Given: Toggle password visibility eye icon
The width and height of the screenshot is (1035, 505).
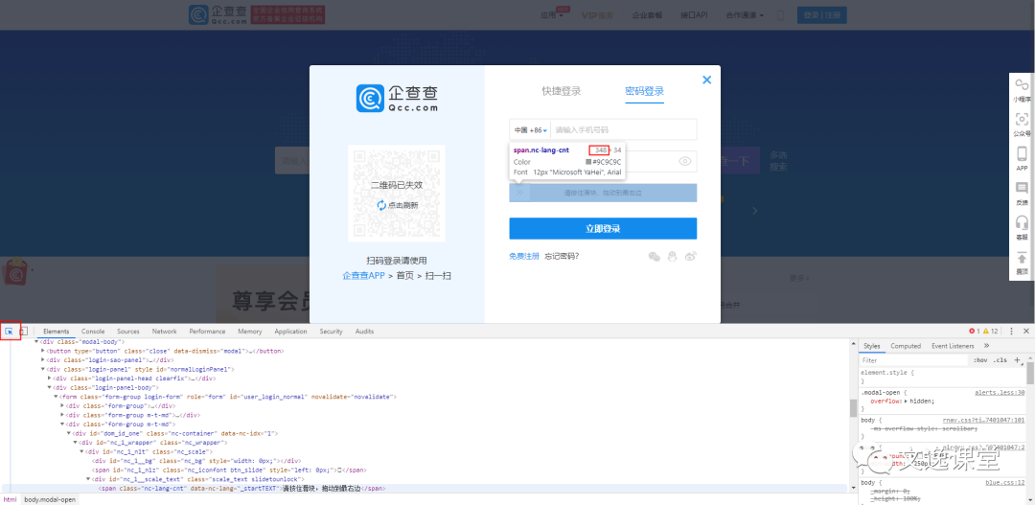Looking at the screenshot, I should 684,161.
